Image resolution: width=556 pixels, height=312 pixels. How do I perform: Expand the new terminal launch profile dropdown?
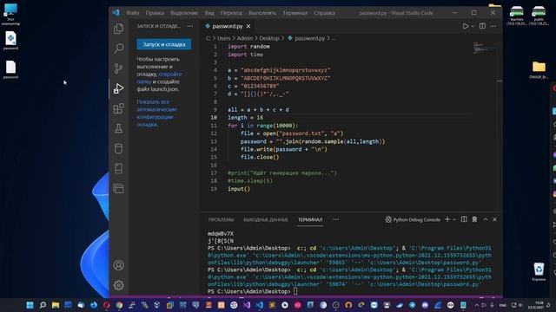[x=454, y=219]
